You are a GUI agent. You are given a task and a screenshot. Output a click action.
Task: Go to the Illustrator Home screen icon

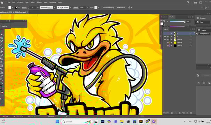[2, 2]
